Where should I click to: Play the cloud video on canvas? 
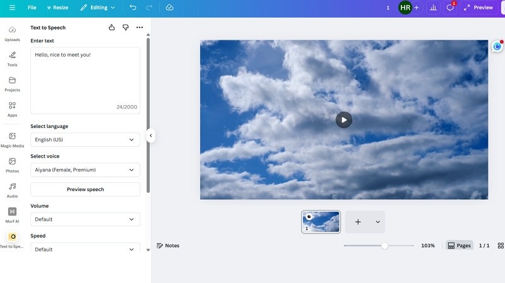pyautogui.click(x=344, y=120)
